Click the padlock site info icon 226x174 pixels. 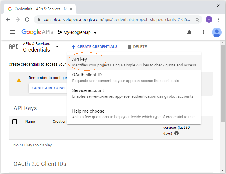point(39,19)
